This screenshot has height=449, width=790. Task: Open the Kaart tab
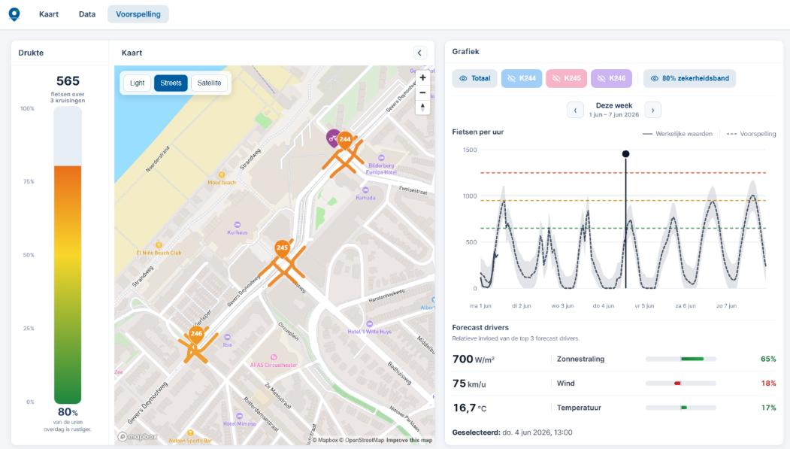click(49, 14)
